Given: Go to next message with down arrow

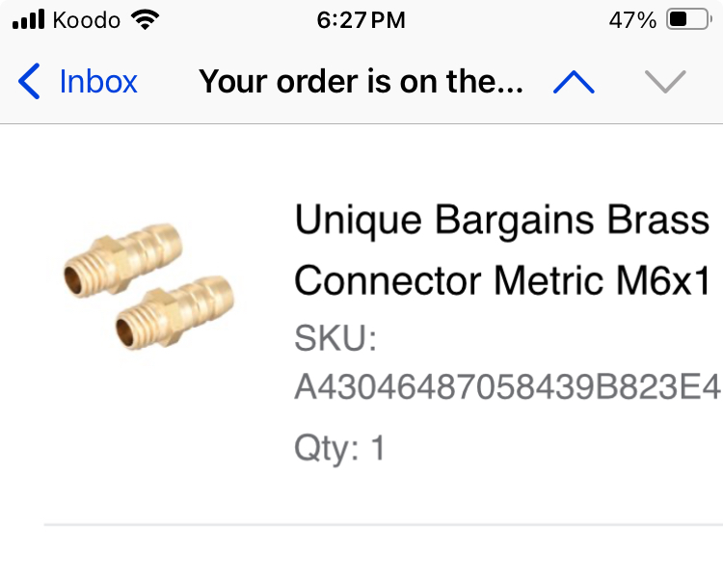Looking at the screenshot, I should [x=664, y=83].
